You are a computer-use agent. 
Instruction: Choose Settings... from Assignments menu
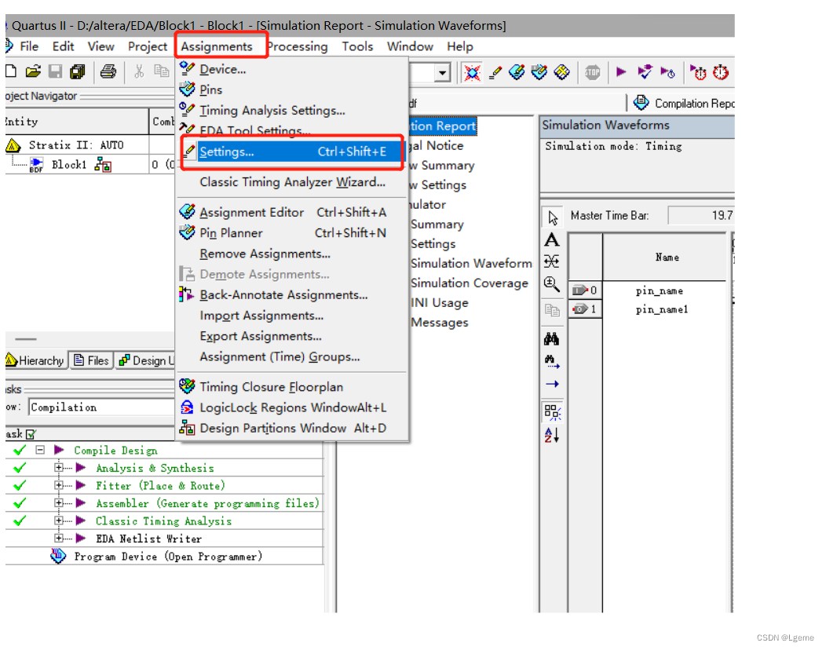(292, 152)
